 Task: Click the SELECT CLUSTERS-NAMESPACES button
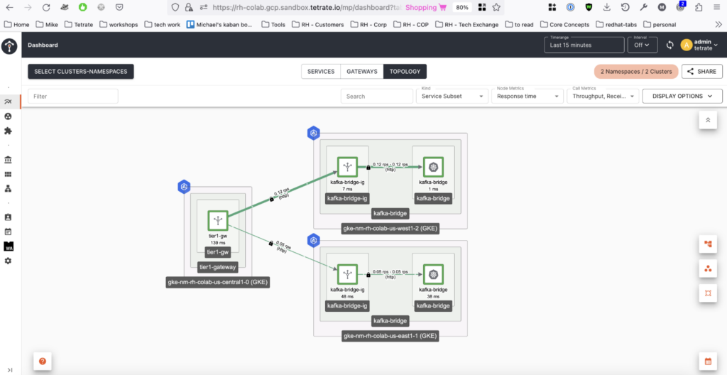point(81,72)
